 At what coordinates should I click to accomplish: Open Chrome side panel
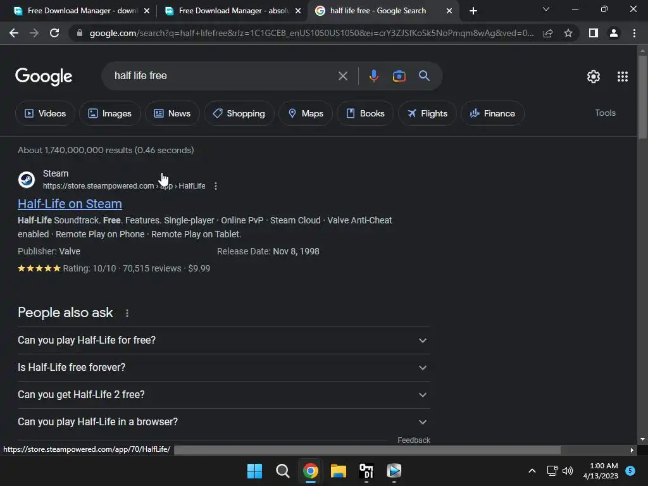click(594, 33)
